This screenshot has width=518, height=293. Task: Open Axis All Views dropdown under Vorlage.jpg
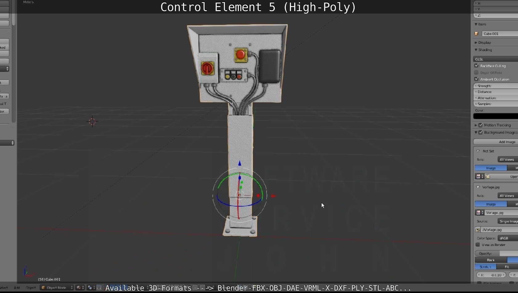pos(508,196)
